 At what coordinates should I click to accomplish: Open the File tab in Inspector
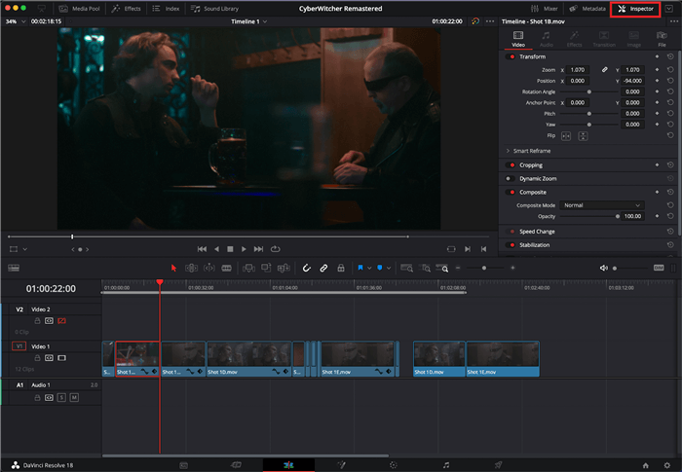click(x=662, y=40)
